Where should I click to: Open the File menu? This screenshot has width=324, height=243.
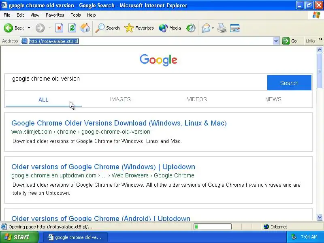click(7, 15)
